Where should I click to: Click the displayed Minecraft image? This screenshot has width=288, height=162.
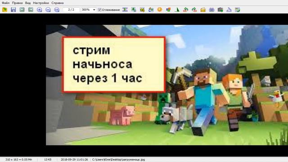coord(167,85)
